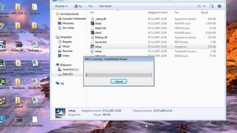Click the view options icon
Screen dimensions: 237x133
[x=199, y=6]
